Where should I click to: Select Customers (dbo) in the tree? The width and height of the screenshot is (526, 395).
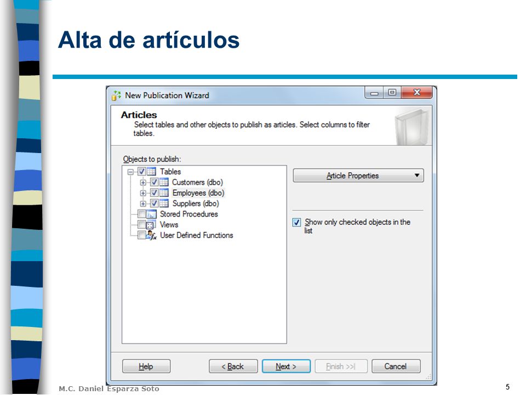pyautogui.click(x=198, y=182)
